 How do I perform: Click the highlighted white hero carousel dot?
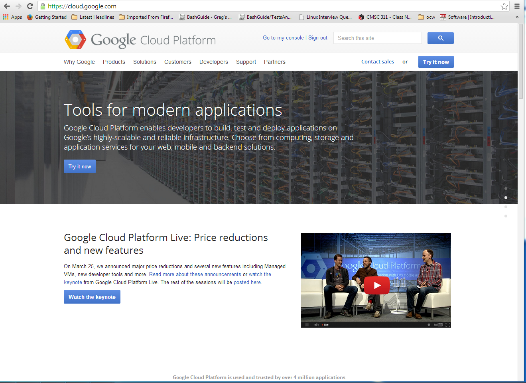pyautogui.click(x=506, y=197)
